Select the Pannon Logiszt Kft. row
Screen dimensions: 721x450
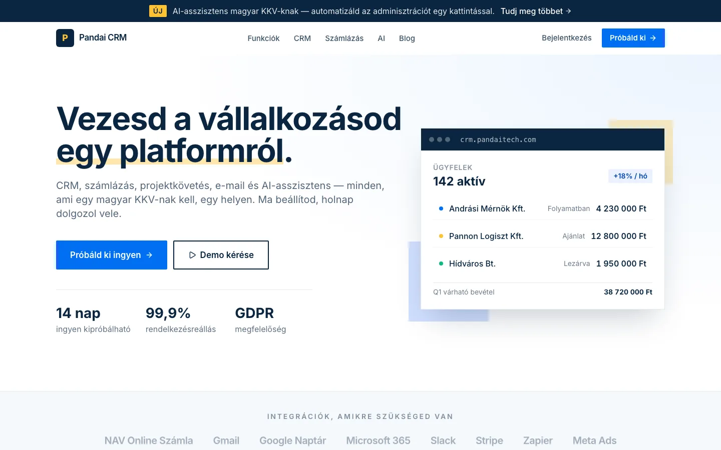pos(543,236)
